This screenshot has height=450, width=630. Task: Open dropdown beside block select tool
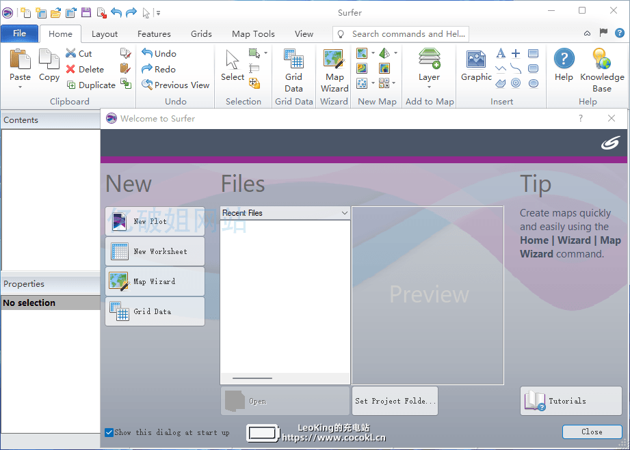pyautogui.click(x=265, y=53)
